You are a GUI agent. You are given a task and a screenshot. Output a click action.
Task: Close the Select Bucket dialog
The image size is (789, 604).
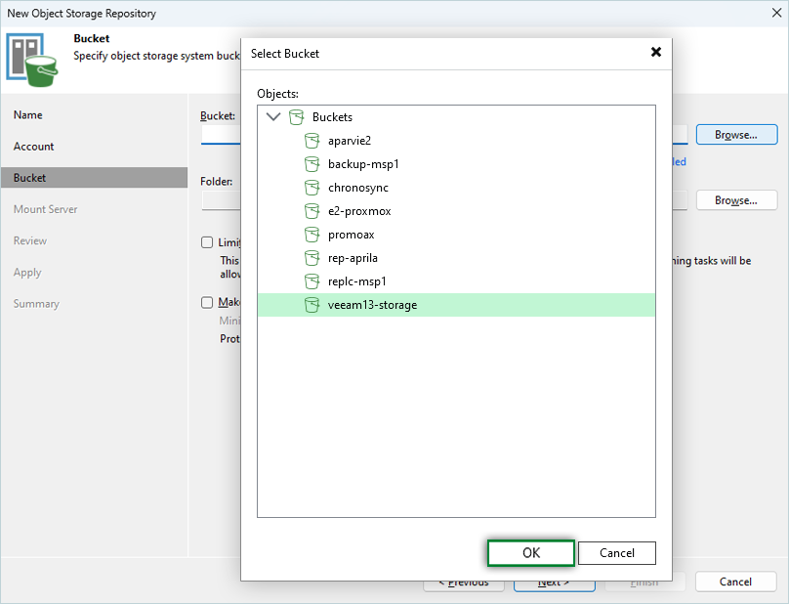pos(656,53)
